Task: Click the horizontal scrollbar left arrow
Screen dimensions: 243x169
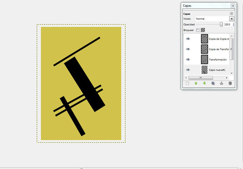Action: [x=186, y=78]
